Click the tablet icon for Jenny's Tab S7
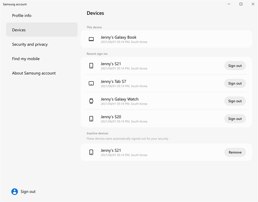This screenshot has width=258, height=202. point(91,83)
